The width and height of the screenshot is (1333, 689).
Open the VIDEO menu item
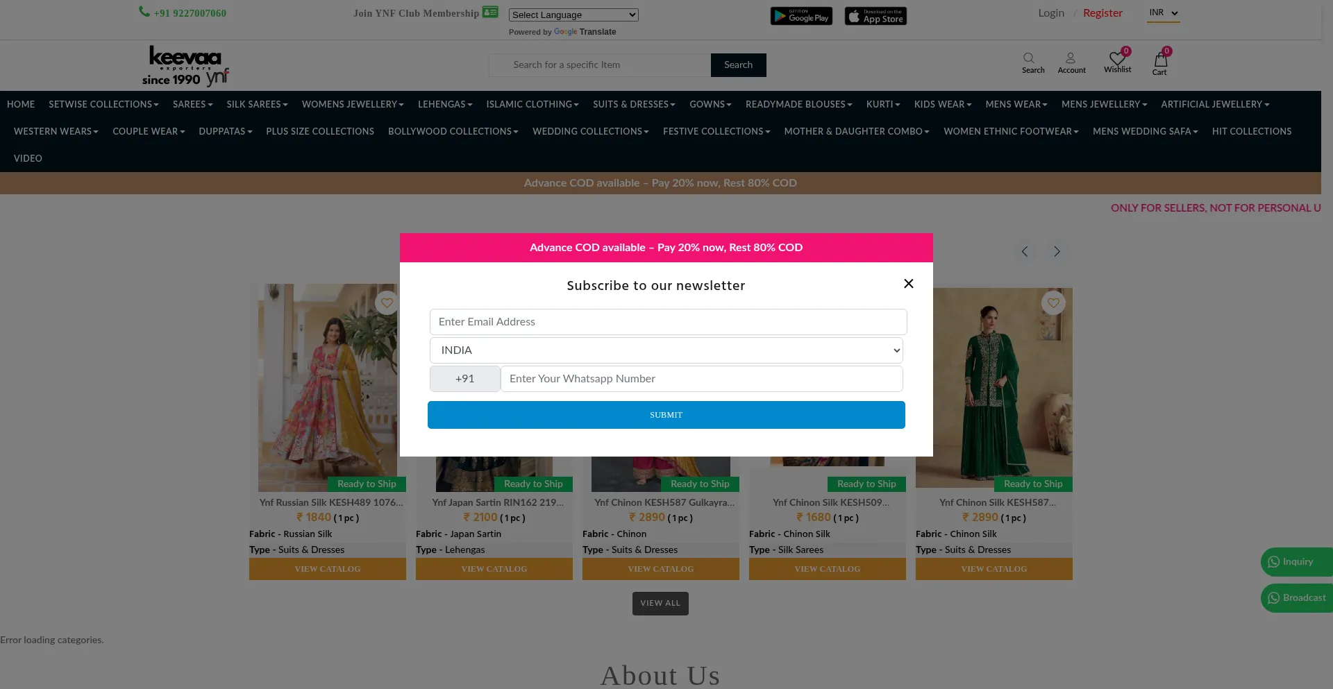click(x=28, y=158)
